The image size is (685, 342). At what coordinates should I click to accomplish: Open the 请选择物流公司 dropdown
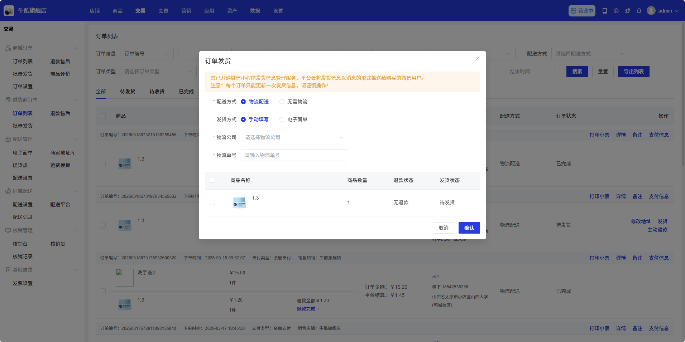click(294, 137)
